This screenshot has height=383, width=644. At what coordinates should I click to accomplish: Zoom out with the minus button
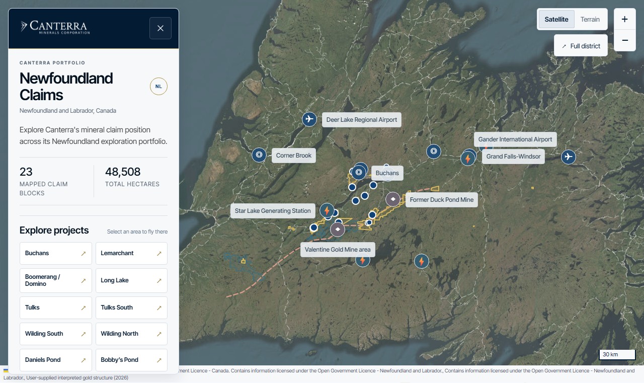[x=625, y=40]
